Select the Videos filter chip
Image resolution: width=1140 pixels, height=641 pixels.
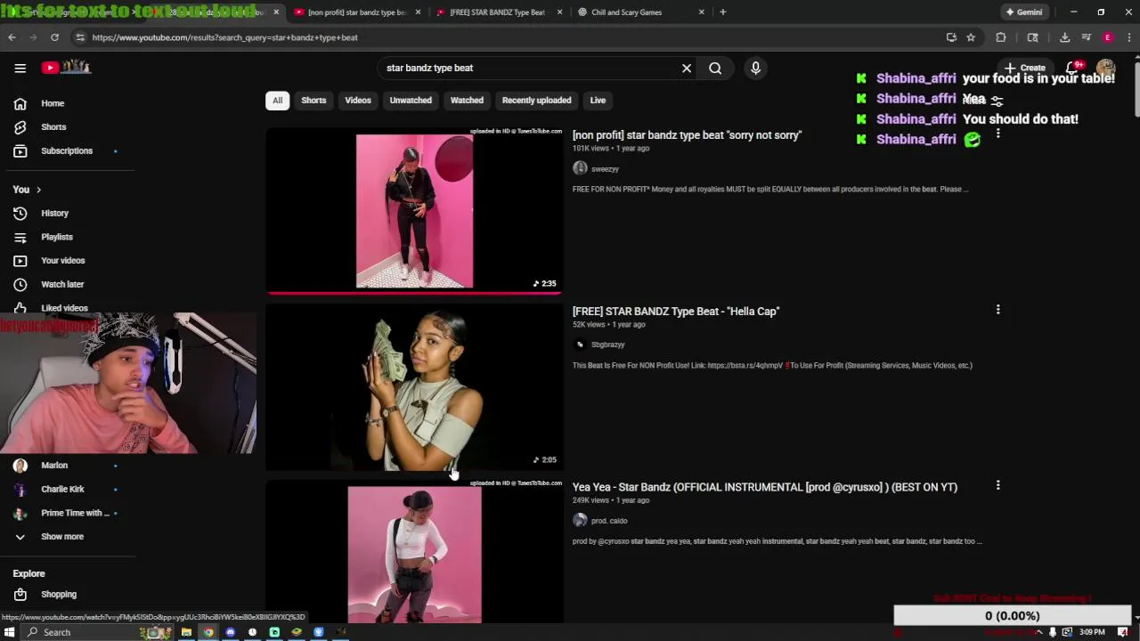point(358,101)
